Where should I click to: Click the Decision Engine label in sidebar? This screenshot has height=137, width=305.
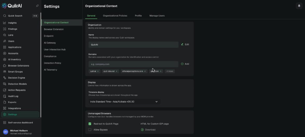(x=17, y=78)
